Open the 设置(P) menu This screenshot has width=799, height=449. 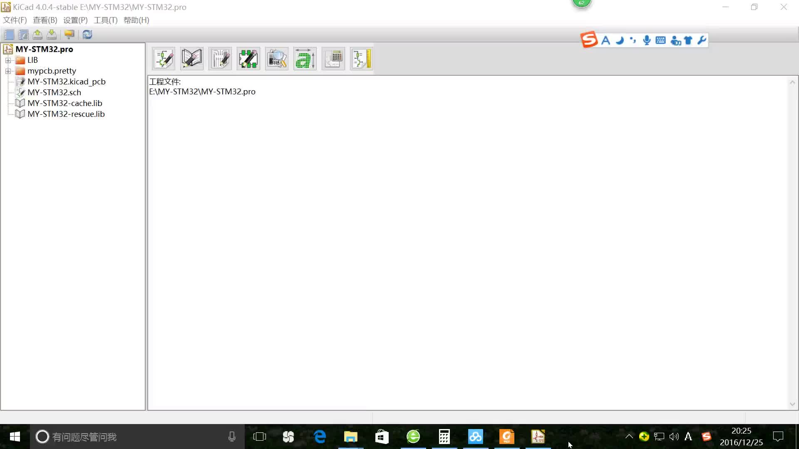[75, 20]
